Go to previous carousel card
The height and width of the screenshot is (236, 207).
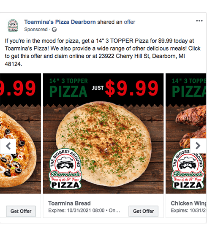[8, 146]
